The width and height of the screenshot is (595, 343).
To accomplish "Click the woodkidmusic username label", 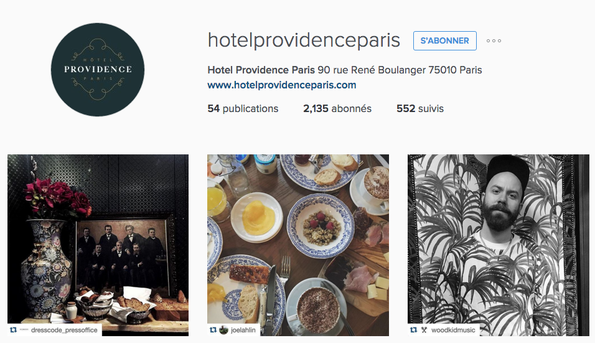I will [453, 330].
